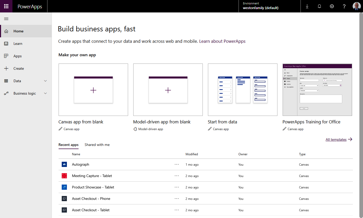The image size is (363, 218).
Task: Open Apps in the sidebar
Action: (x=26, y=56)
